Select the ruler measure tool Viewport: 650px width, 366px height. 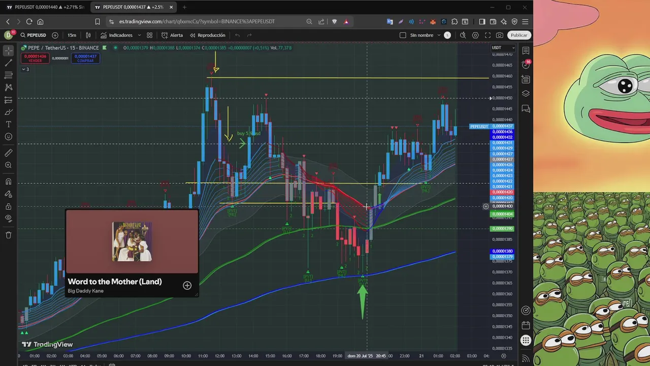[x=9, y=153]
